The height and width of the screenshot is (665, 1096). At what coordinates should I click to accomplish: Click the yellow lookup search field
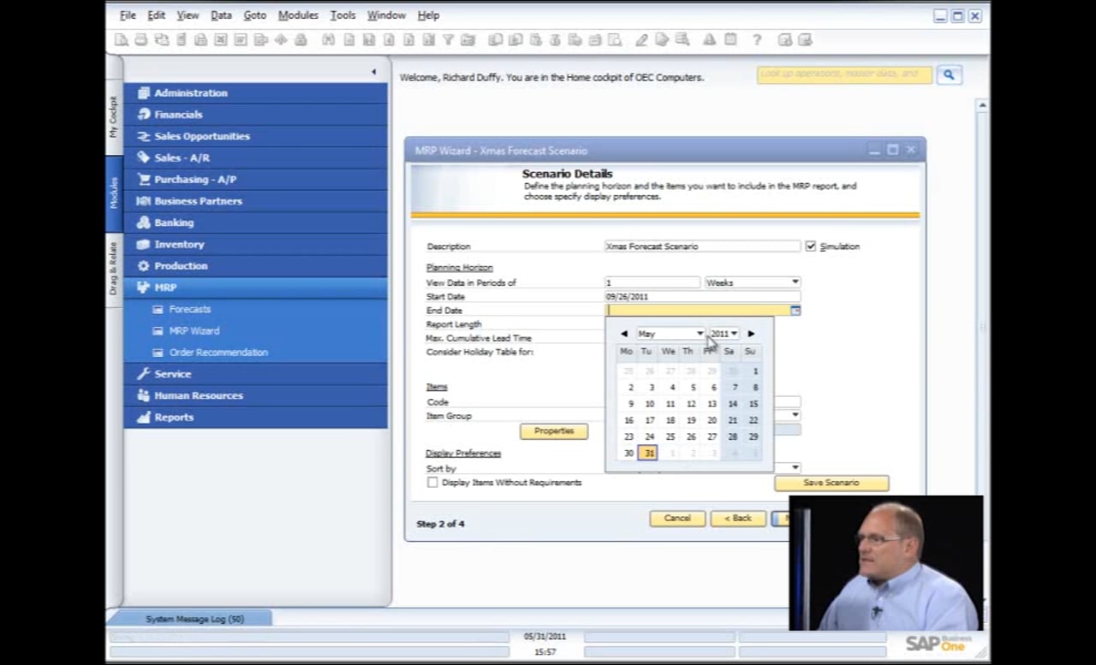click(x=844, y=74)
